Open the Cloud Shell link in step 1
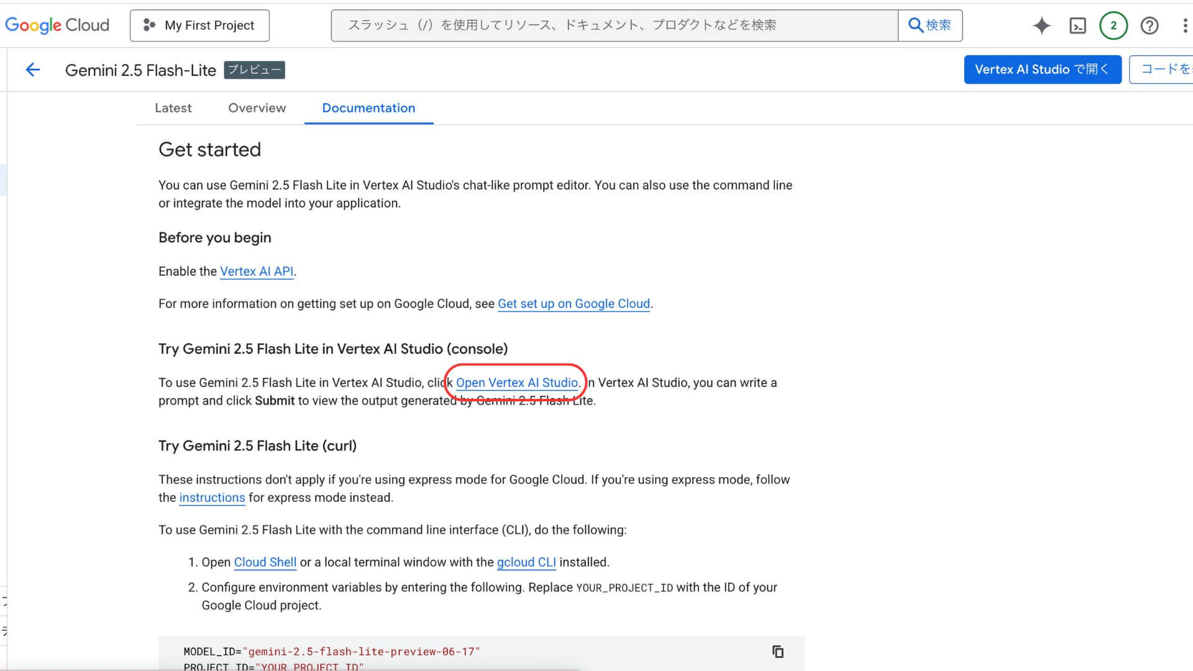This screenshot has height=671, width=1193. coord(265,562)
